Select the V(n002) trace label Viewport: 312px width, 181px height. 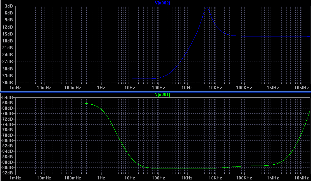point(162,3)
